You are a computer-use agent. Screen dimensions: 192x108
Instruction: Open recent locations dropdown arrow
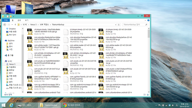pos(12,25)
